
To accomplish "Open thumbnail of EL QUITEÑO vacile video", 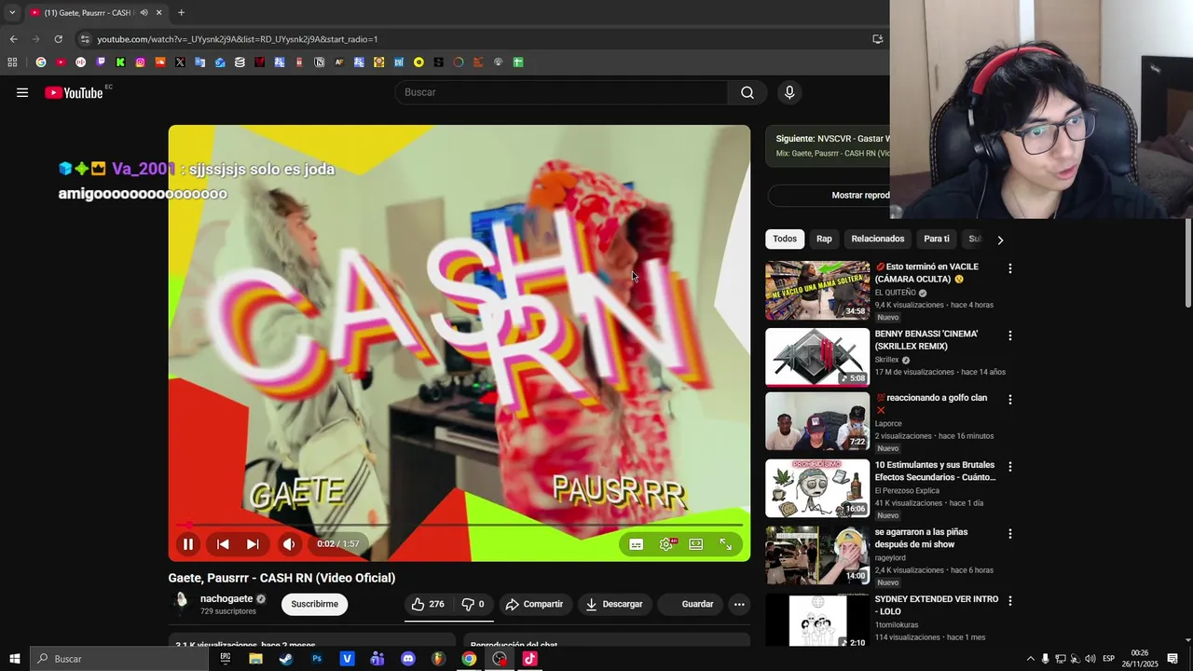I will 817,291.
